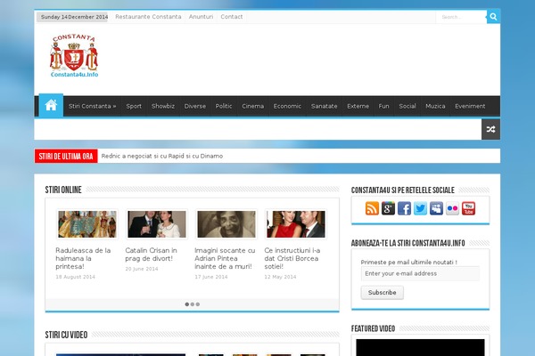The height and width of the screenshot is (356, 535).
Task: Open the Flickr social icon
Action: [452, 208]
